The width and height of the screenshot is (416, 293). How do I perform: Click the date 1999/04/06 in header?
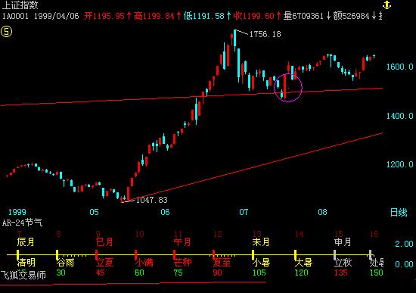tap(56, 16)
